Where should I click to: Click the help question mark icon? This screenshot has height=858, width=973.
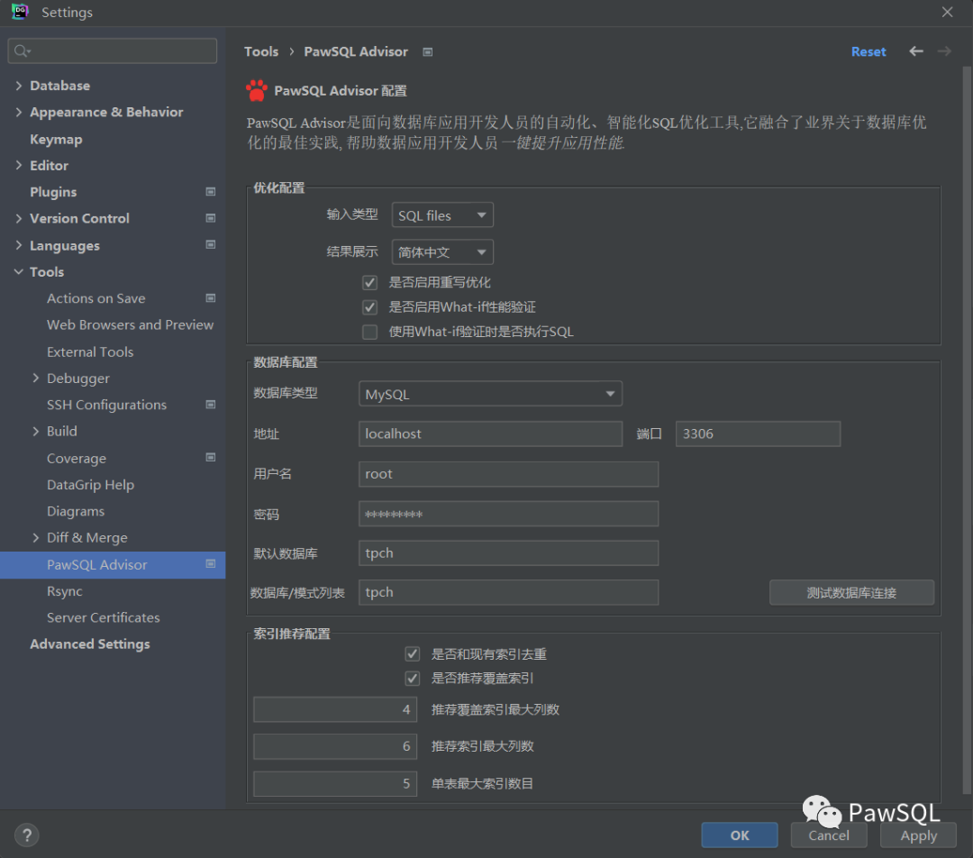coord(27,835)
